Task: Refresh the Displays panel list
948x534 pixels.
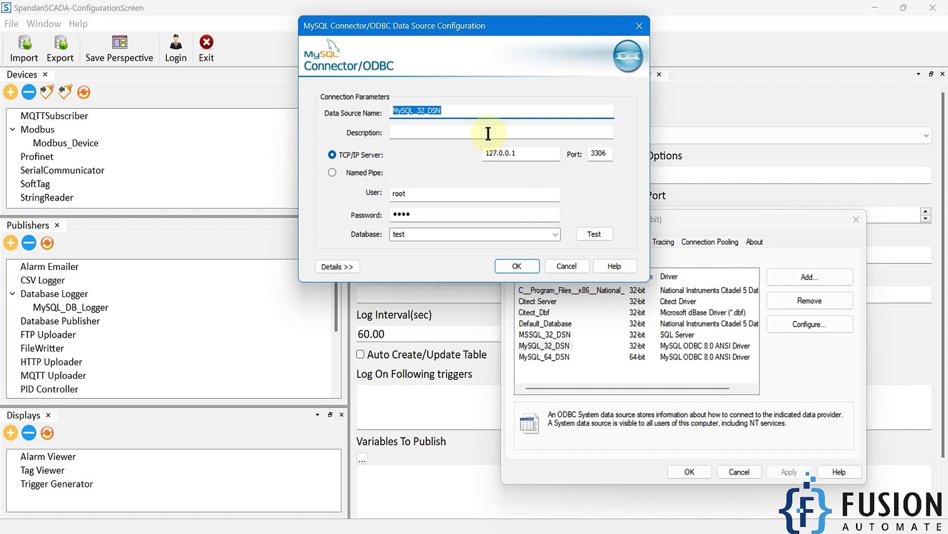Action: [47, 433]
